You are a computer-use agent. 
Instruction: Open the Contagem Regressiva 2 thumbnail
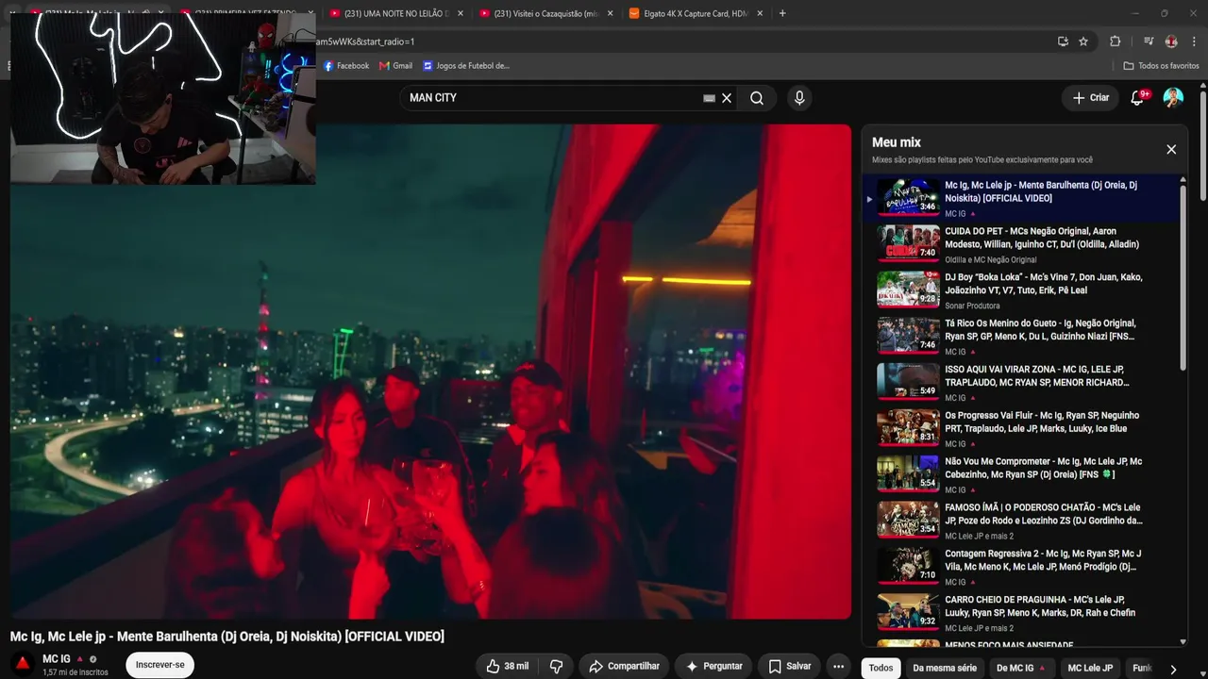(908, 566)
